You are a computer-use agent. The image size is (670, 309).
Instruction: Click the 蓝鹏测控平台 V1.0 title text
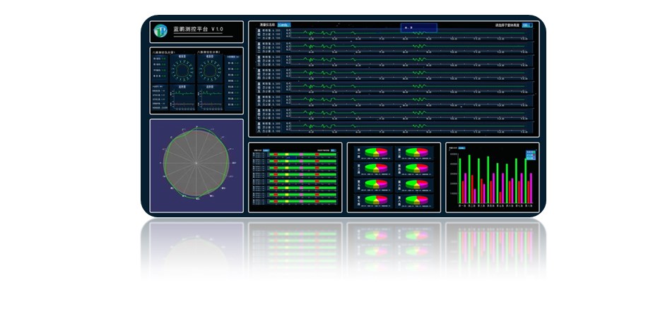[198, 30]
